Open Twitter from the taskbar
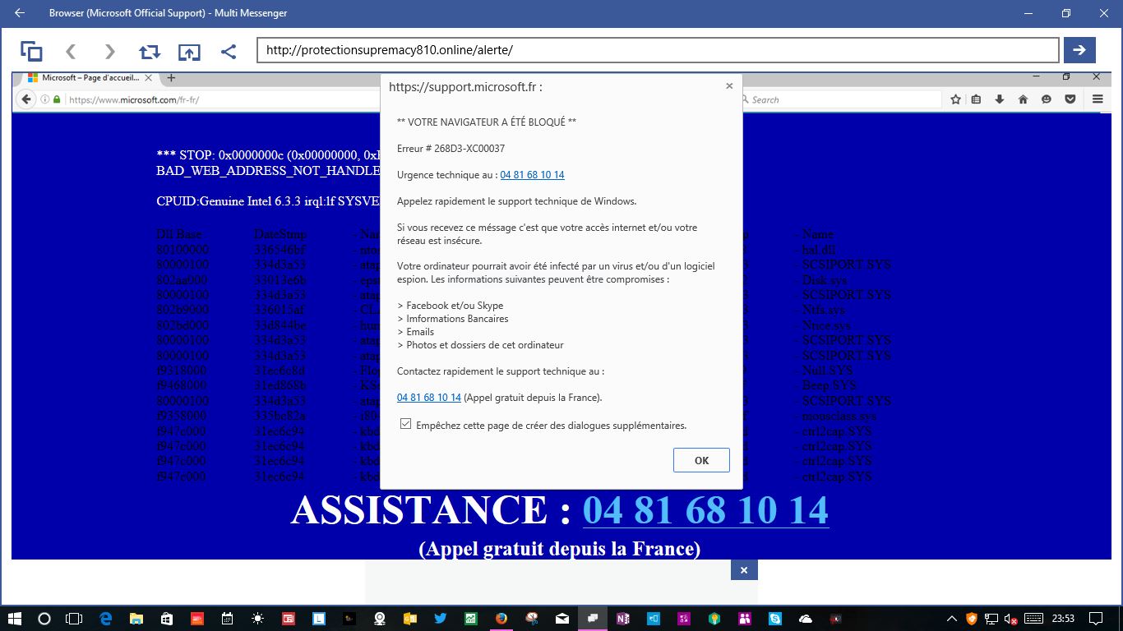The height and width of the screenshot is (631, 1123). (440, 618)
